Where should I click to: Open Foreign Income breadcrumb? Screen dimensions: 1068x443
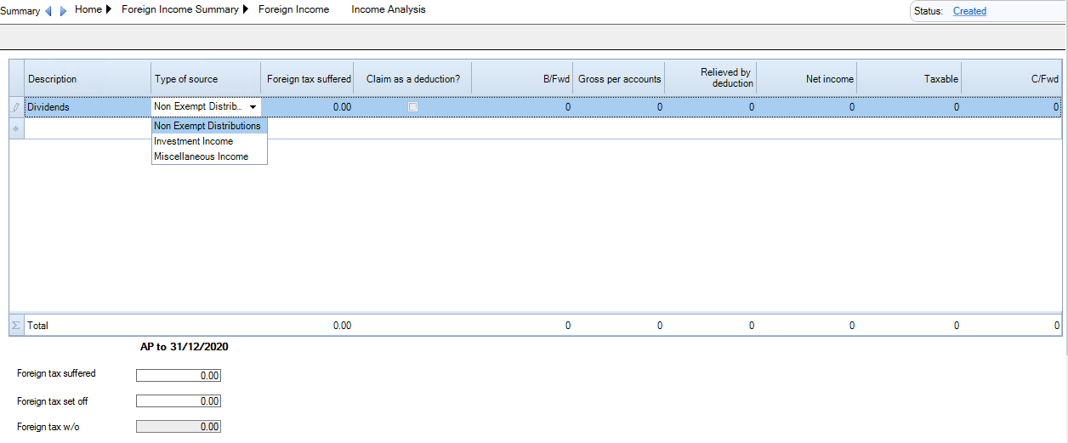coord(294,10)
